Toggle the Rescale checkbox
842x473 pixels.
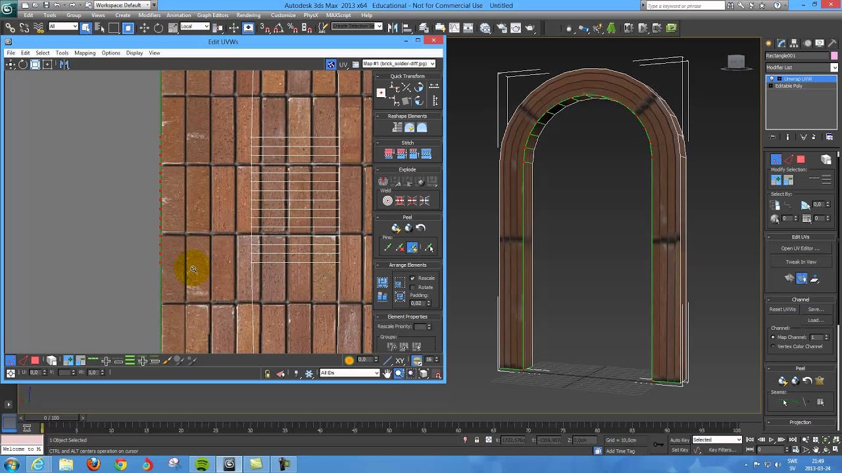(x=412, y=279)
